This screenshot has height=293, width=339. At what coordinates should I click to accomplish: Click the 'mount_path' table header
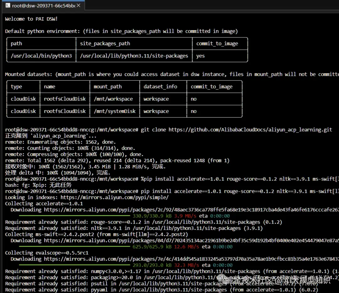click(x=108, y=86)
